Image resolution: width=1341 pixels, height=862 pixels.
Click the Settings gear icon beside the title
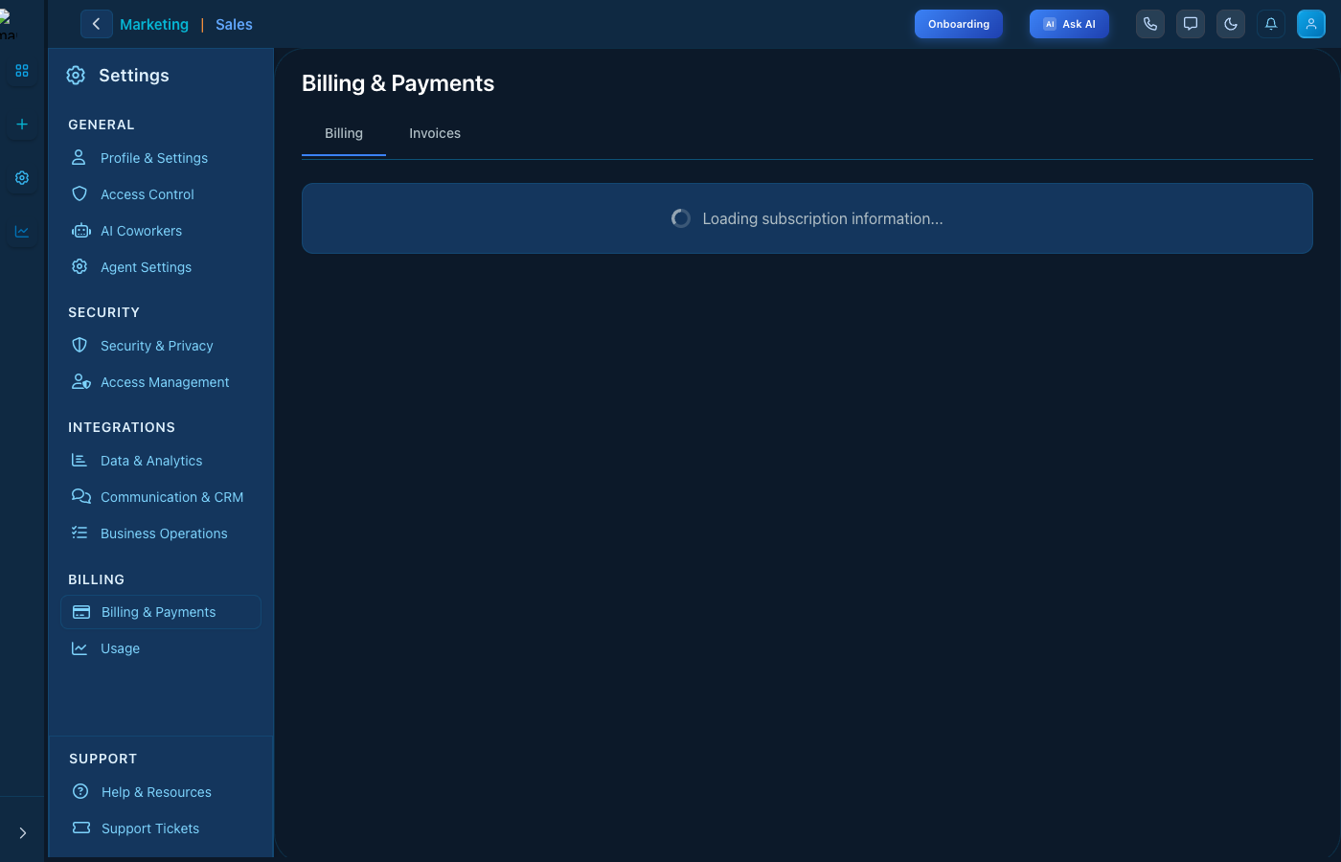[76, 76]
